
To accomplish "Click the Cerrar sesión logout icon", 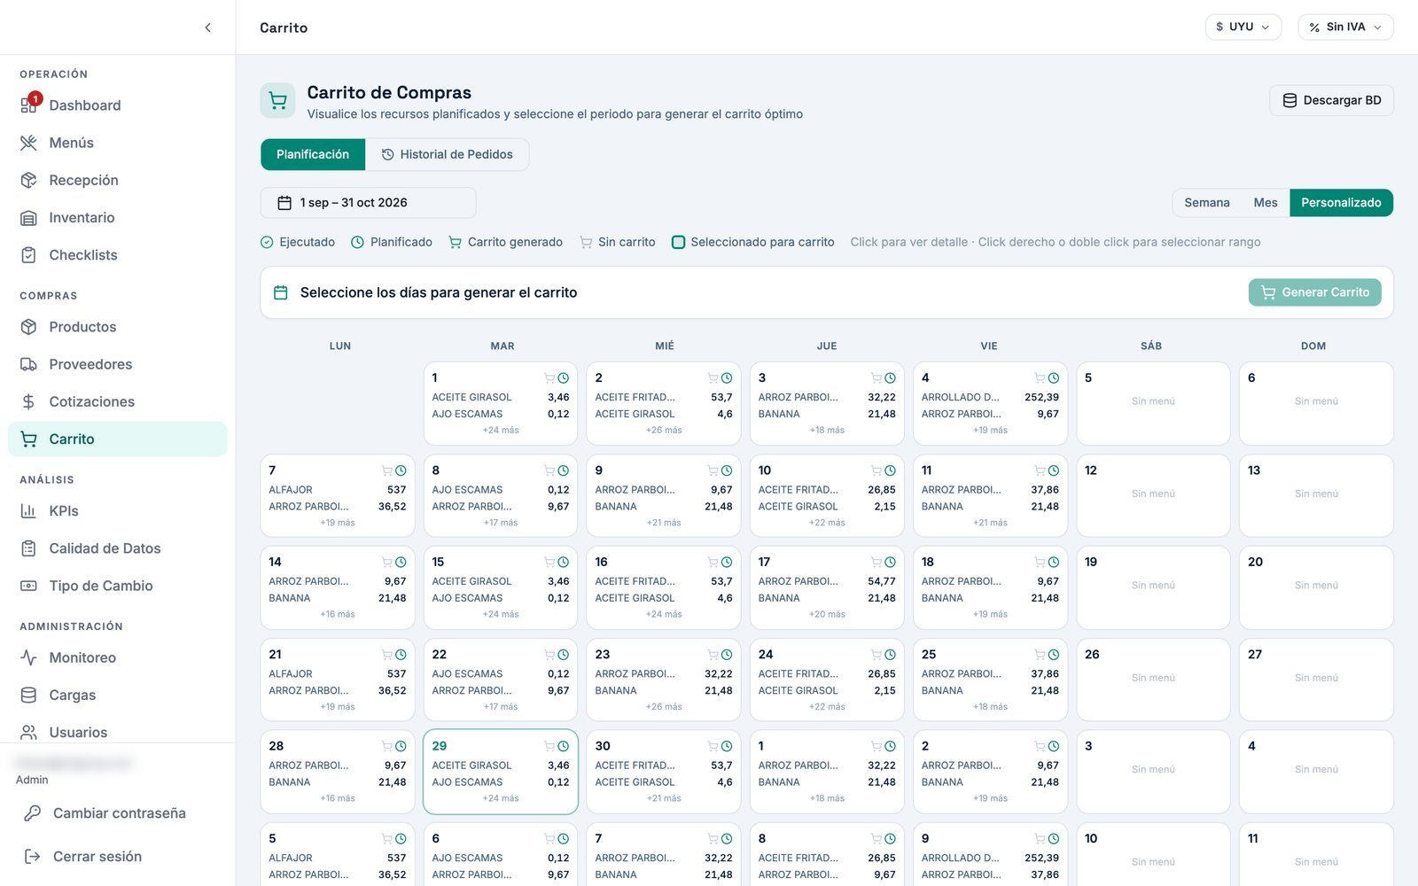I will pos(33,857).
